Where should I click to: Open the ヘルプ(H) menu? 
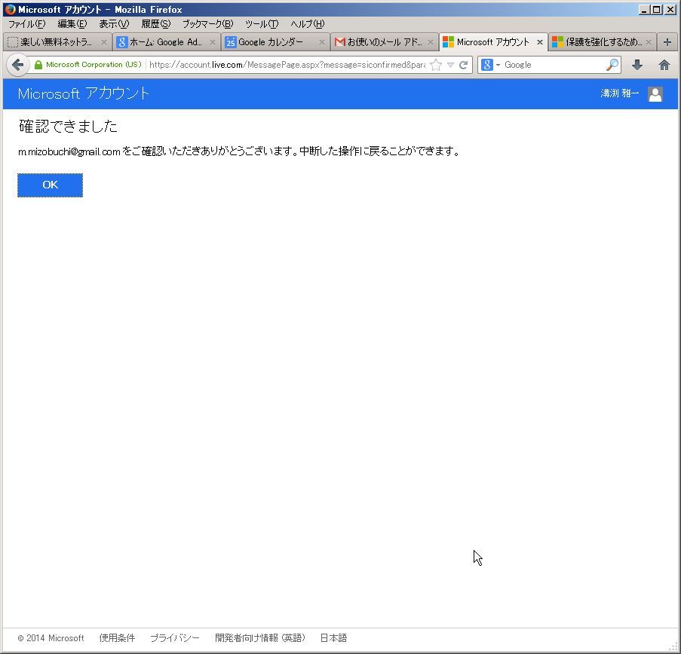tap(308, 24)
